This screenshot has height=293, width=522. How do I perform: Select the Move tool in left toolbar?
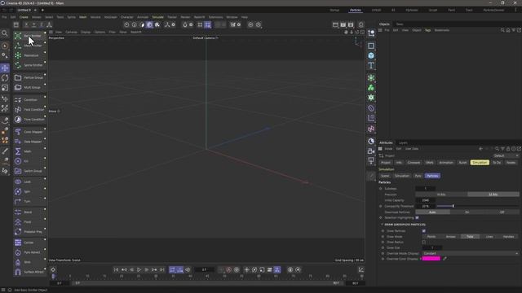coord(5,68)
